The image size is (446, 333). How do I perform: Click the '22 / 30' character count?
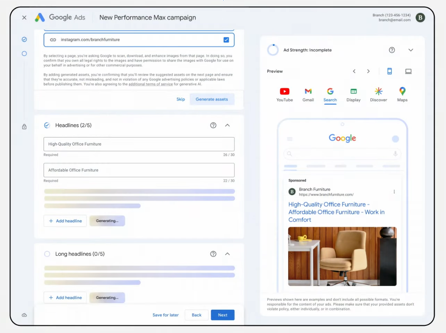tap(229, 181)
